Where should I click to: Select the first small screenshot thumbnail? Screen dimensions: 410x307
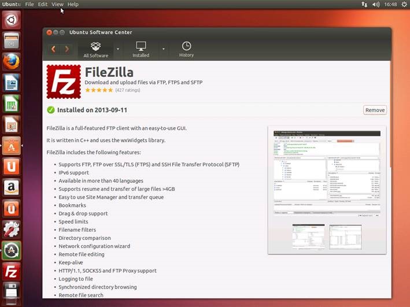309,236
